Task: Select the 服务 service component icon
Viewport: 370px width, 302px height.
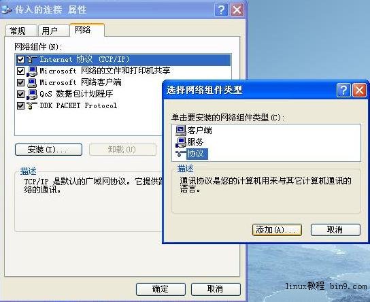Action: pos(181,142)
